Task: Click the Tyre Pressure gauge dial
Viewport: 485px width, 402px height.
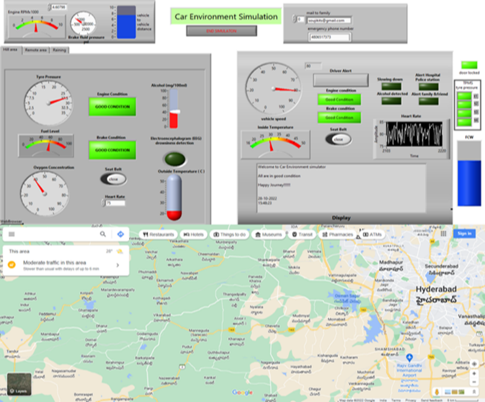Action: click(49, 102)
